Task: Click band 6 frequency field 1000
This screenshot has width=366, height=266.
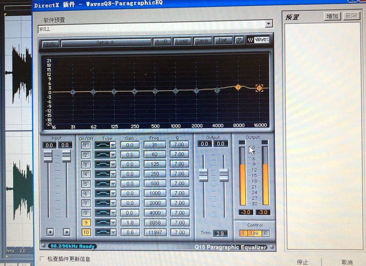Action: click(x=155, y=193)
